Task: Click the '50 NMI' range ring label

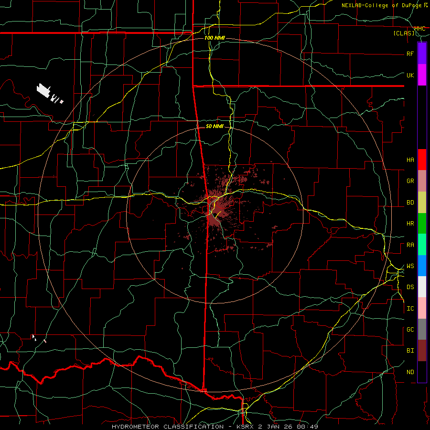Action: [215, 126]
